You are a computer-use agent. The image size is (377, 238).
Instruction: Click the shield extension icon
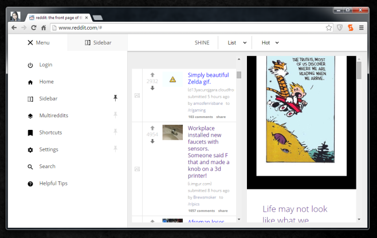pyautogui.click(x=340, y=27)
